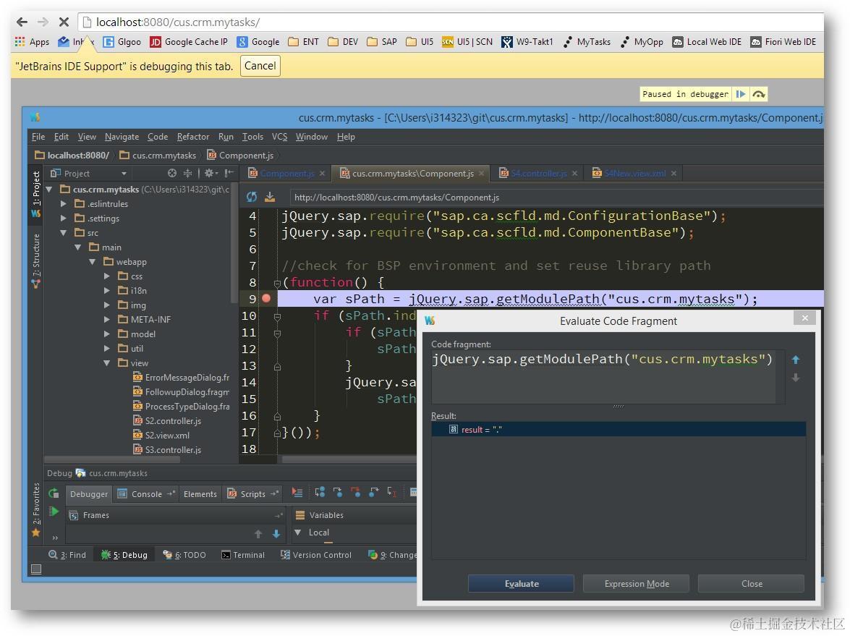Click Run to Cursor debug icon
Image resolution: width=850 pixels, height=636 pixels.
coord(391,493)
